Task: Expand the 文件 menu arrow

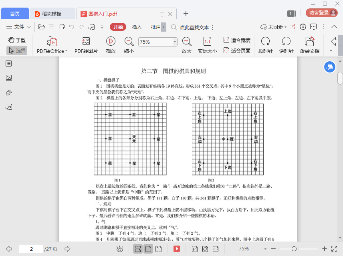Action: [x=29, y=27]
